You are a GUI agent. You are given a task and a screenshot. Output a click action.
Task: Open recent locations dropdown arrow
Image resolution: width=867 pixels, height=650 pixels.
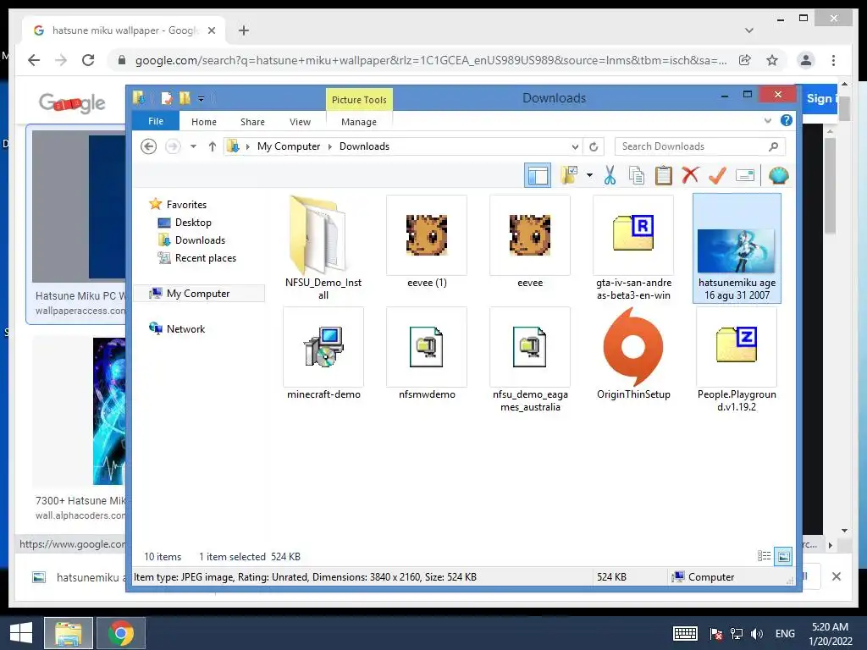[x=193, y=146]
